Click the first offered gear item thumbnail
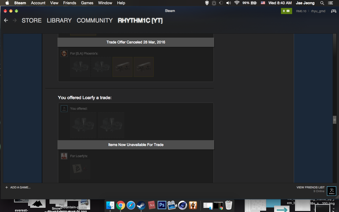 pyautogui.click(x=83, y=125)
